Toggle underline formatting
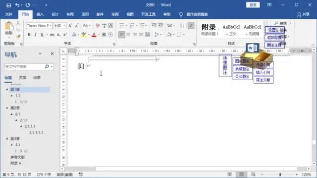The image size is (317, 178). tap(42, 35)
